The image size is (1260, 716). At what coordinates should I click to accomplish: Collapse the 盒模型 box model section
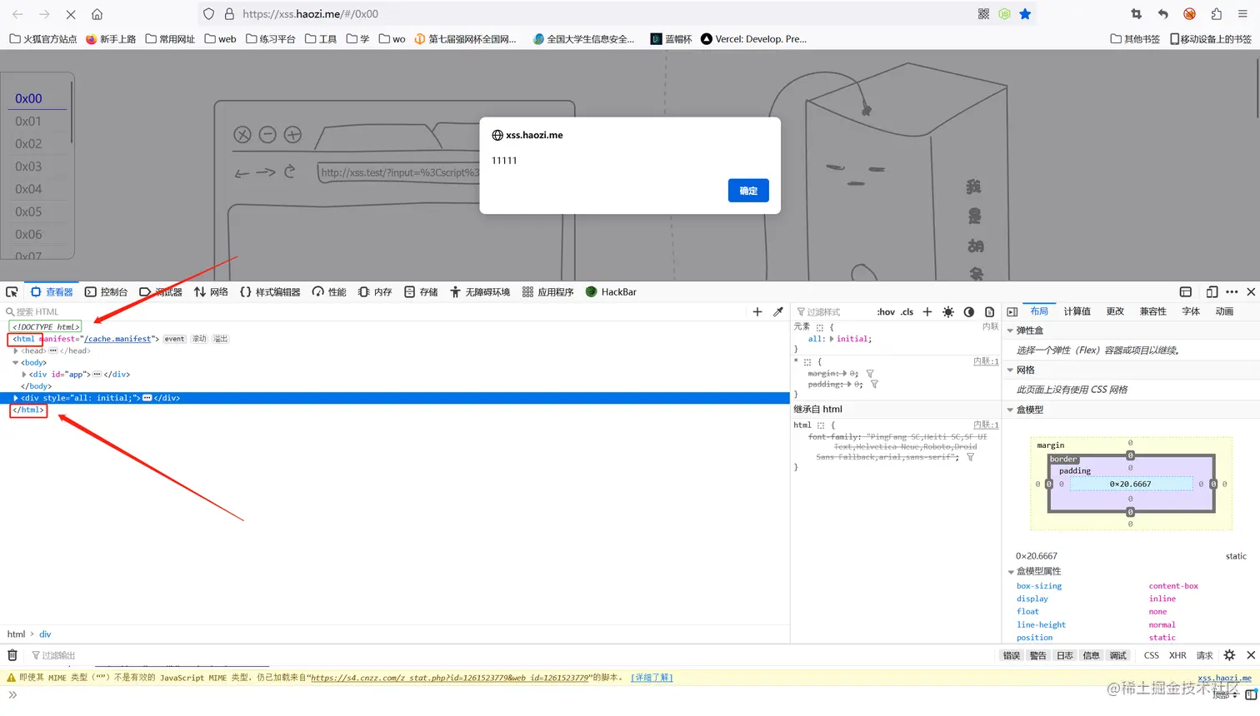tap(1011, 410)
